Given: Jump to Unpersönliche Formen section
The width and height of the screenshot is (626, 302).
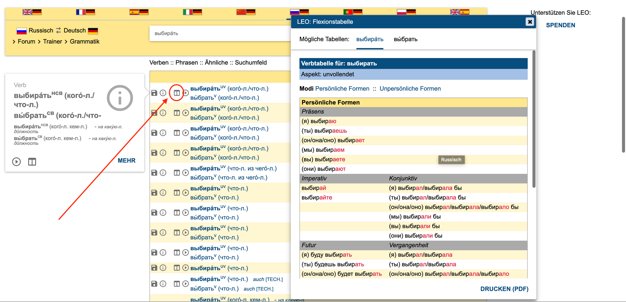Looking at the screenshot, I should 410,89.
